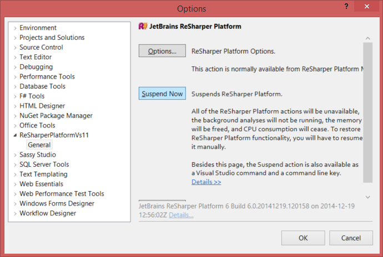Open ReSharper Platform Options button
This screenshot has width=383, height=257.
pos(162,52)
